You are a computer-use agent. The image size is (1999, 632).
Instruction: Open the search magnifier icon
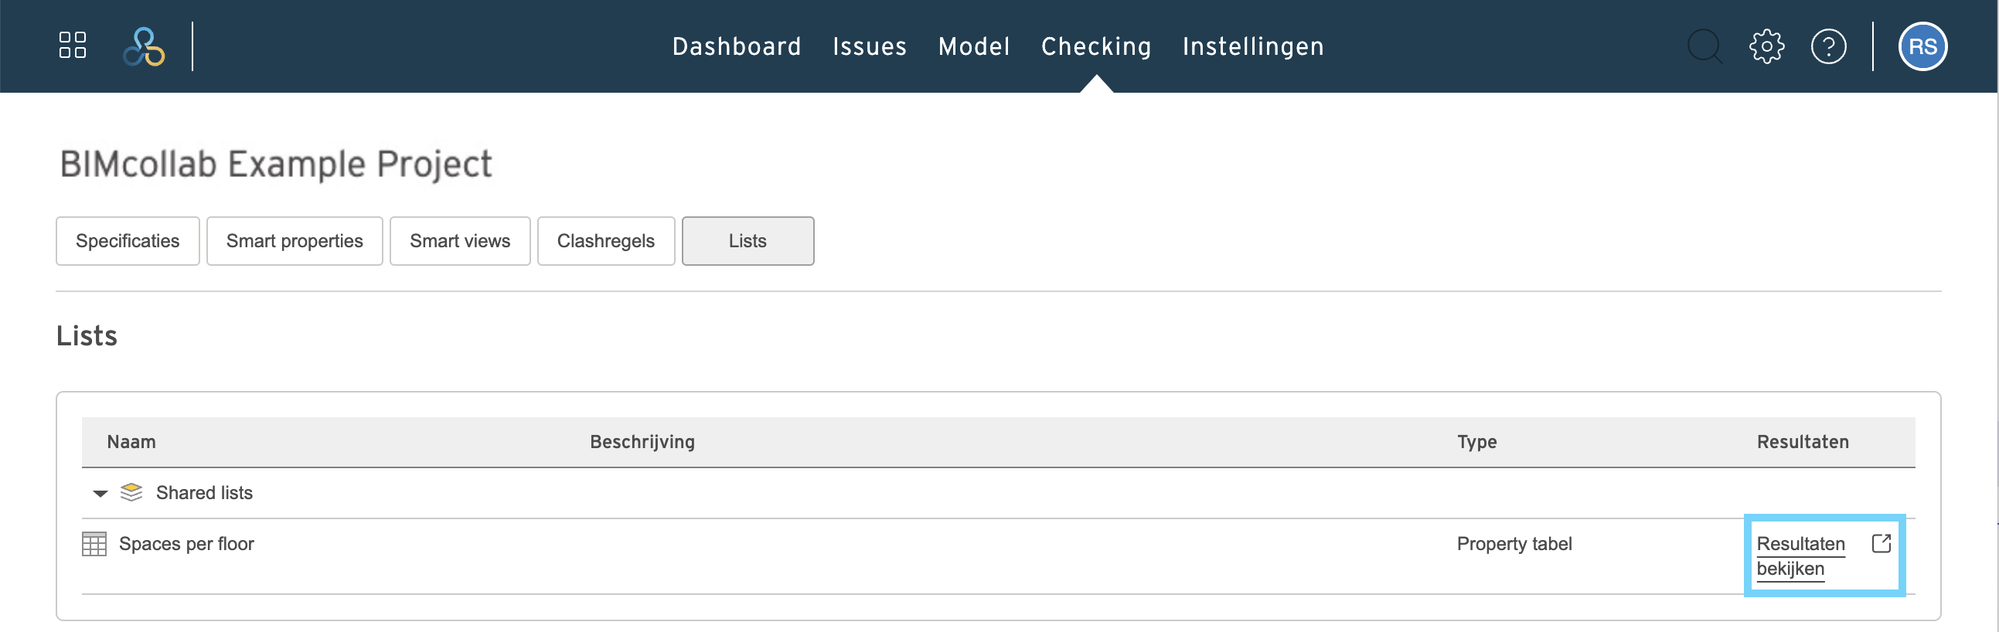[x=1704, y=46]
